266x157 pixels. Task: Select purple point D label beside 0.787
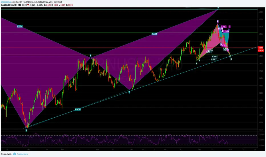point(229,27)
